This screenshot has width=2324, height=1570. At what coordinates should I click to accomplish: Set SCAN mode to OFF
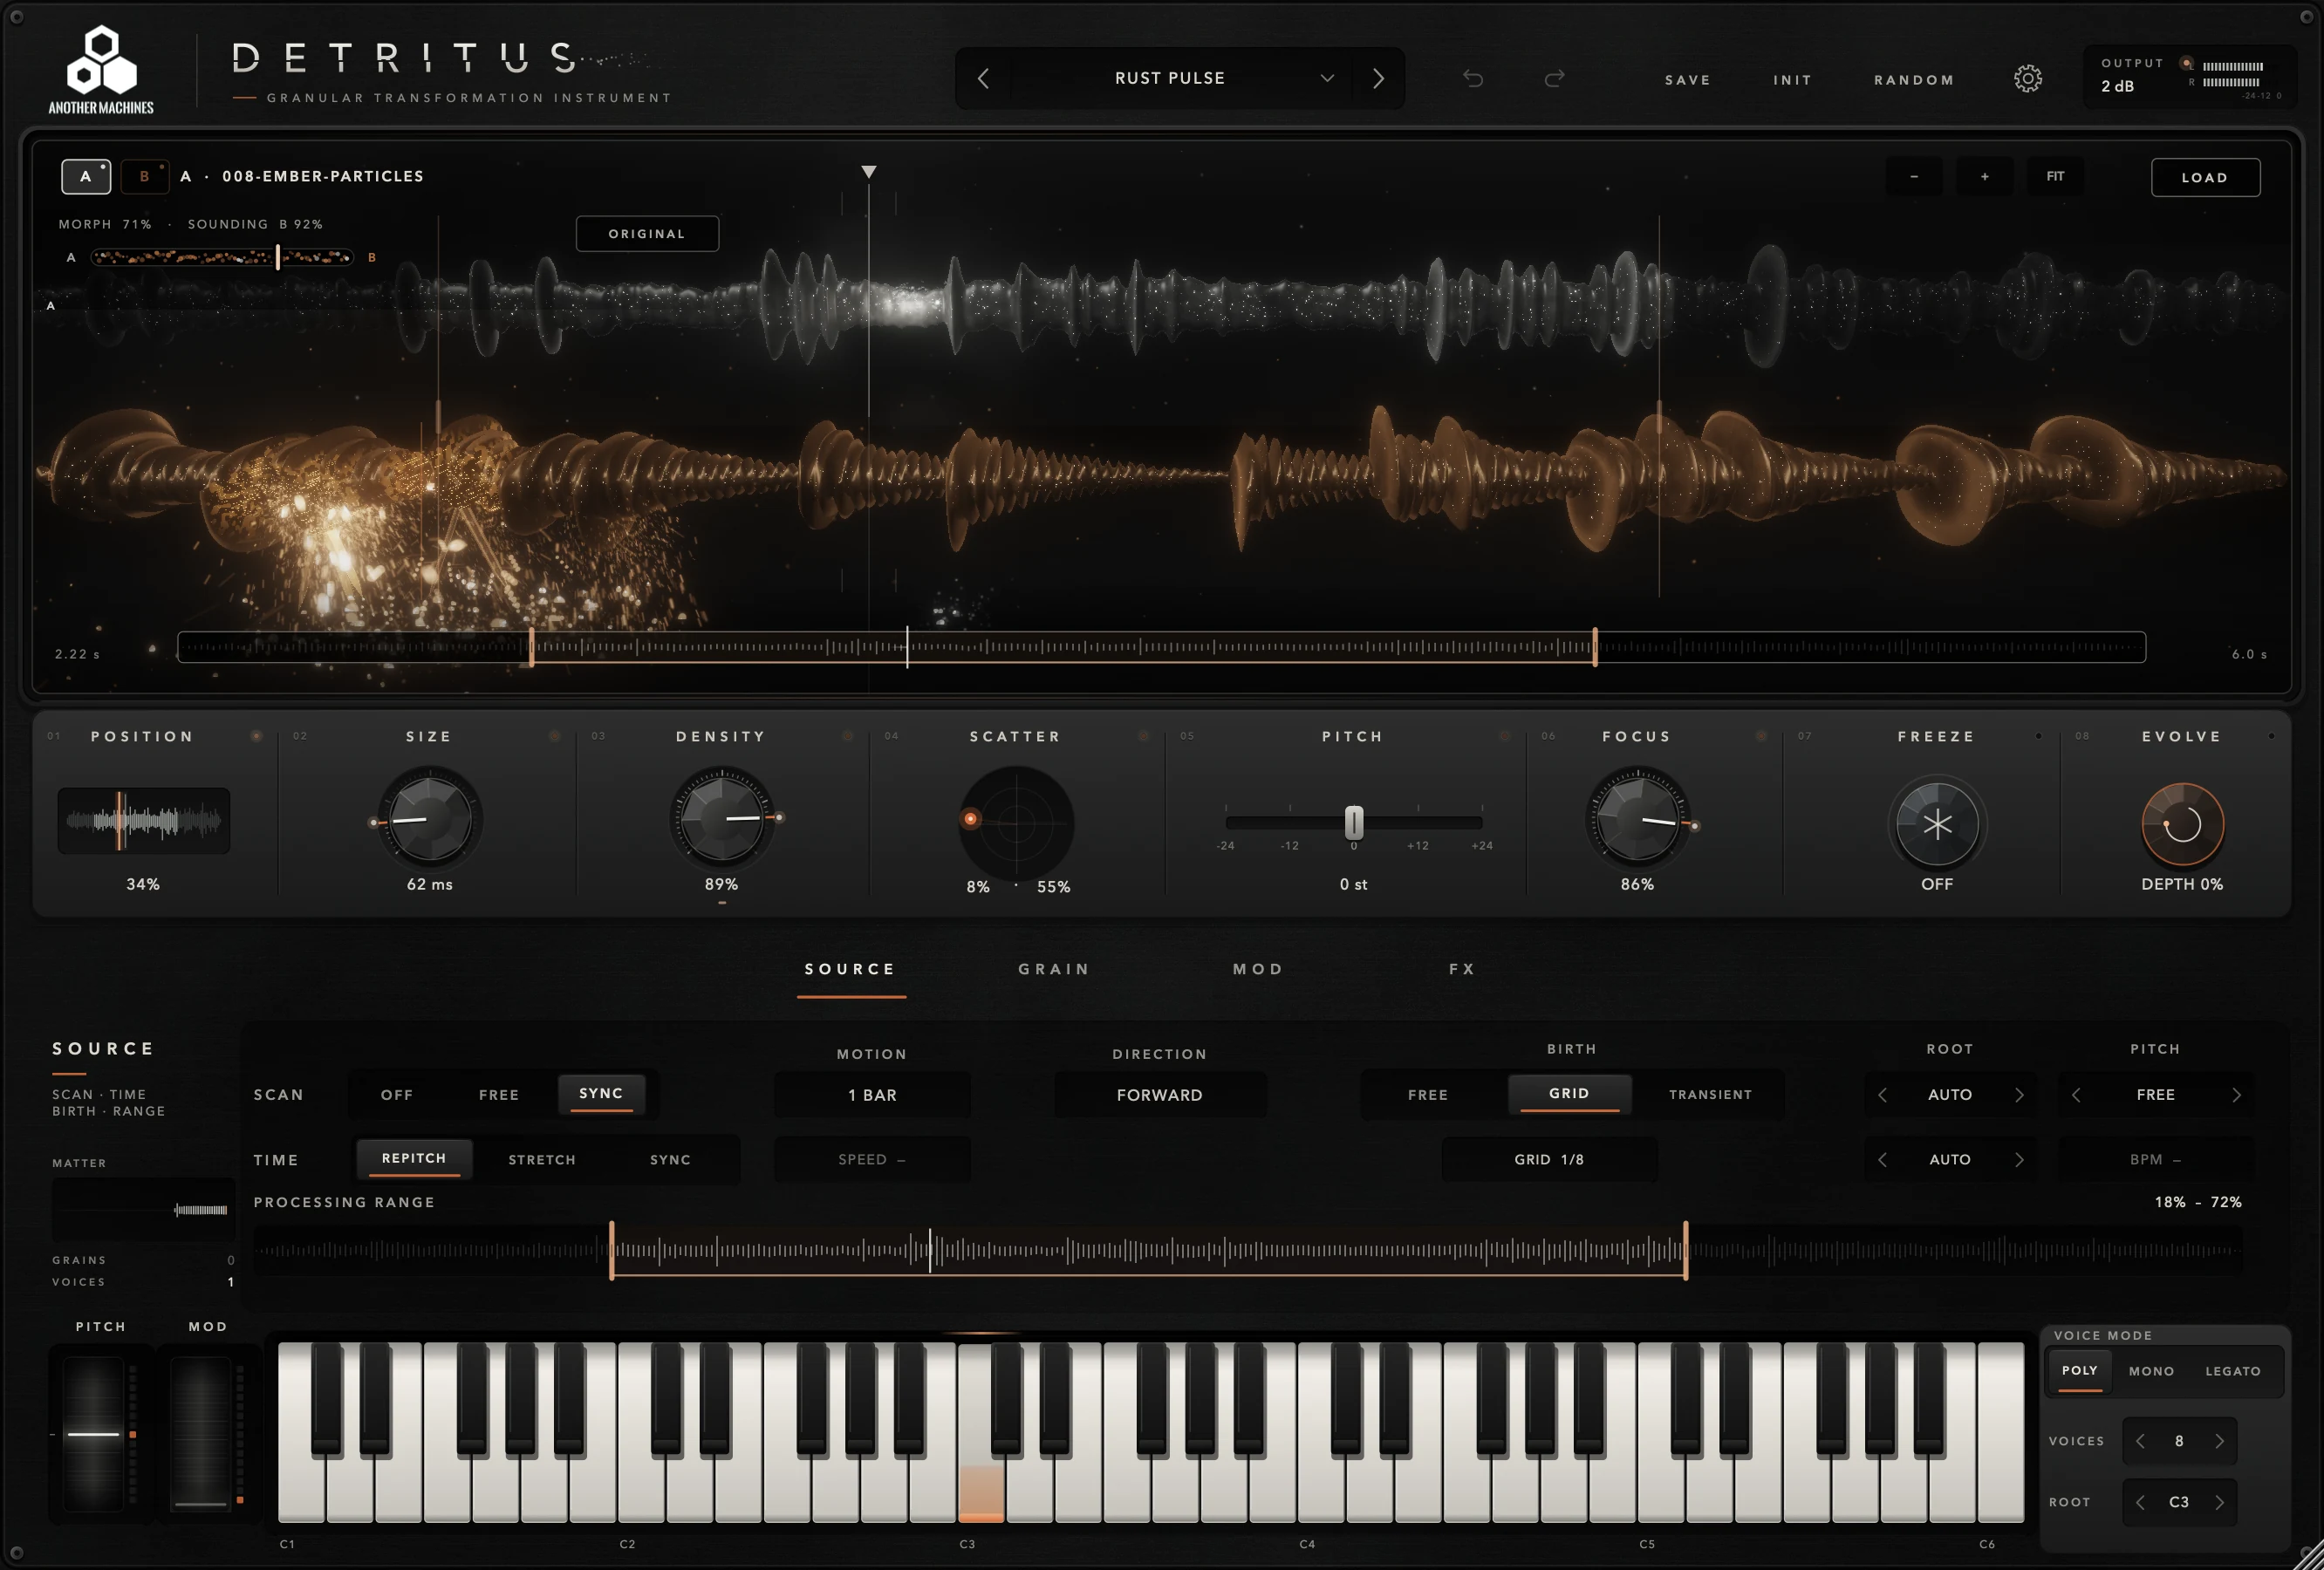coord(397,1095)
